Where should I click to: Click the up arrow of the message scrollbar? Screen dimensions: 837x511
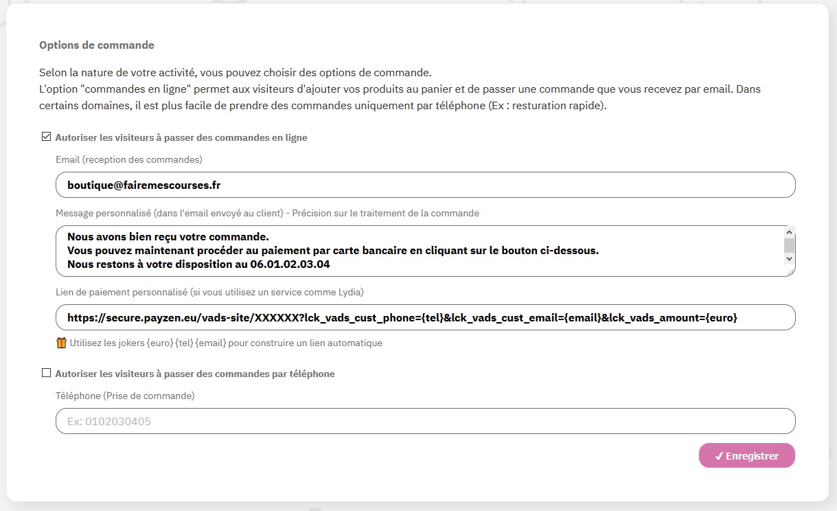tap(789, 232)
